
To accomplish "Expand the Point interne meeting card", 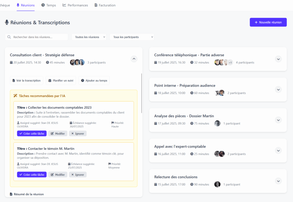I will tap(278, 90).
